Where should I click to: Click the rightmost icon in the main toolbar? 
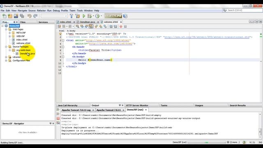pyautogui.click(x=125, y=16)
